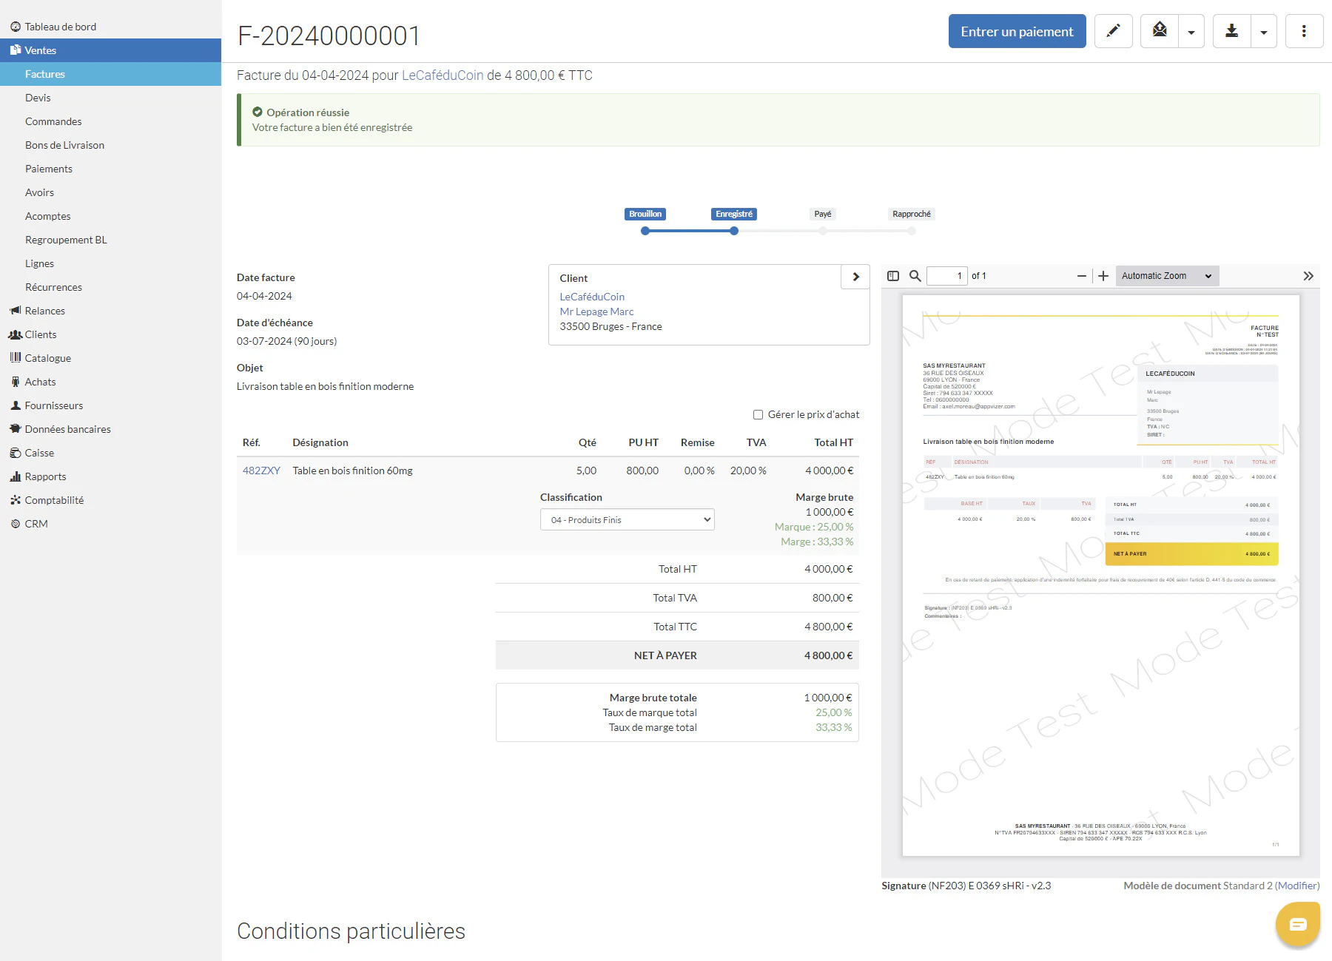Click the PDF search magnifier icon

pos(915,276)
